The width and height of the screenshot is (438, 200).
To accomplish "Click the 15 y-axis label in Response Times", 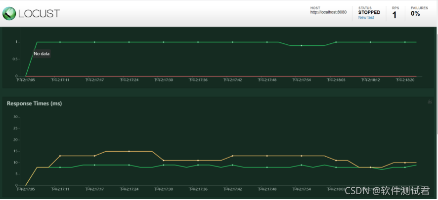I will [x=16, y=151].
